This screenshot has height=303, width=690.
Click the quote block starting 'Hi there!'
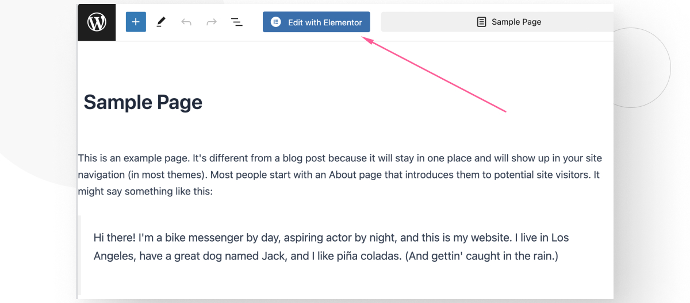[331, 247]
